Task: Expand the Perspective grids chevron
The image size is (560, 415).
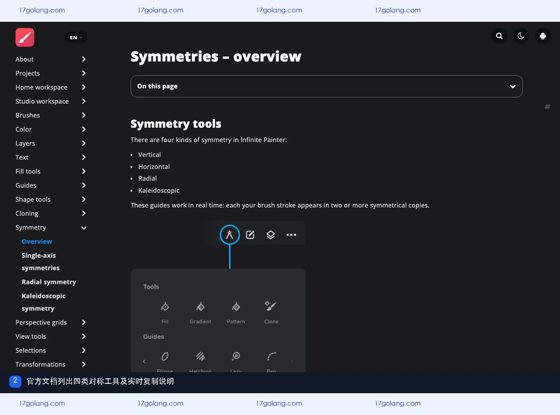Action: [x=84, y=322]
